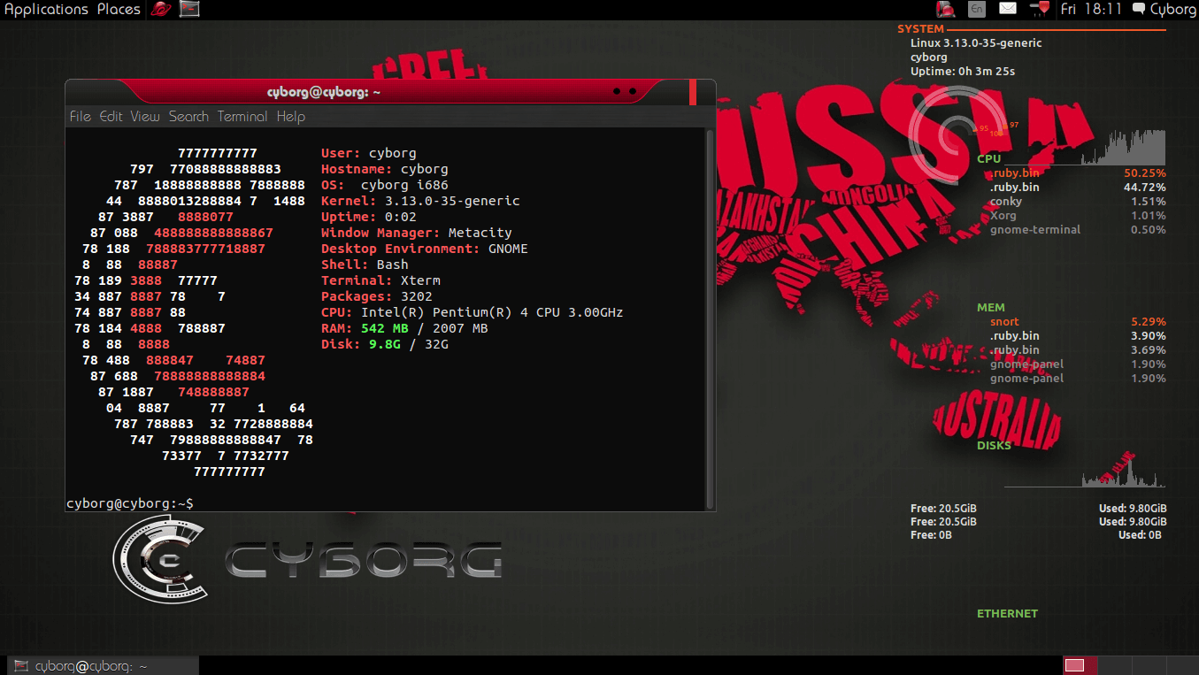Open the Terminal menu in the terminal window
Image resolution: width=1199 pixels, height=675 pixels.
point(242,116)
